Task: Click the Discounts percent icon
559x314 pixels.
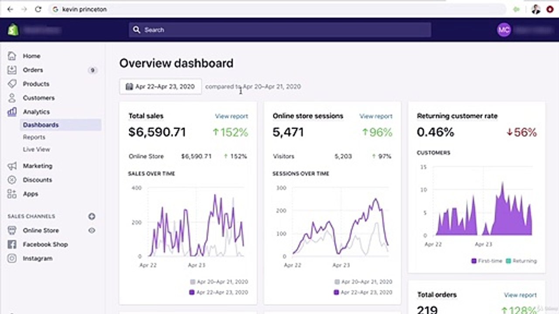Action: coord(12,180)
